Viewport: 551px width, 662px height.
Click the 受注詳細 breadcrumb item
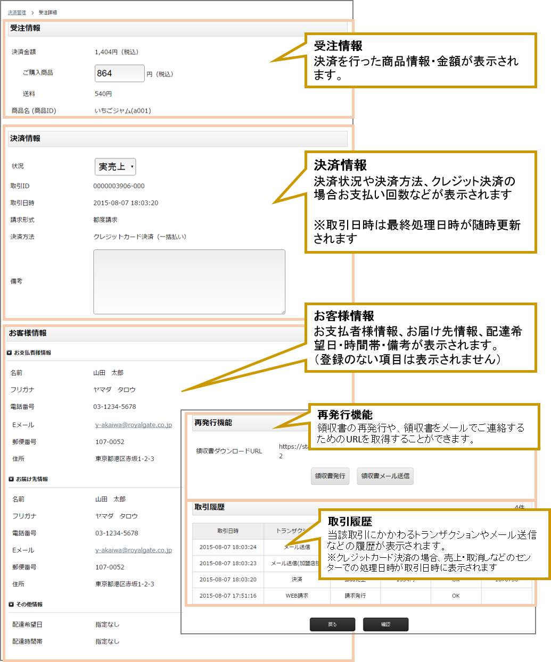(x=48, y=12)
